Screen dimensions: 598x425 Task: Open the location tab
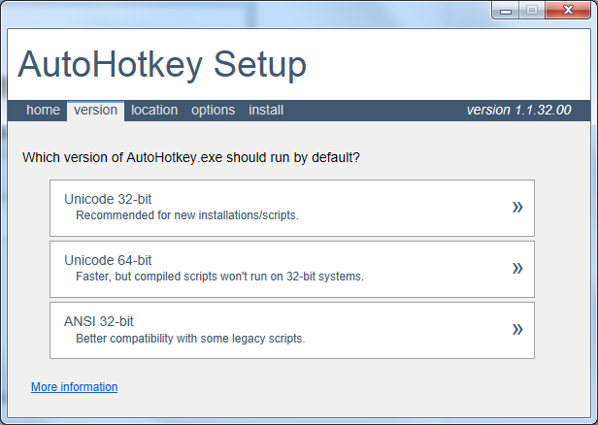(154, 111)
